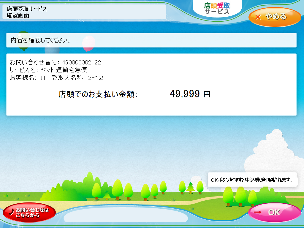
Task: Click the X icon on the やめる button
Action: [258, 17]
